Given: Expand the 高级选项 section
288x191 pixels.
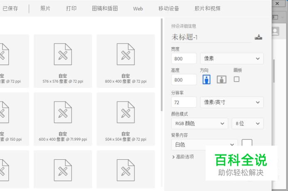Looking at the screenshot, I should click(x=183, y=156).
